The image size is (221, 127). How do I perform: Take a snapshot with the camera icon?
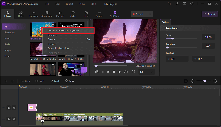97,72
